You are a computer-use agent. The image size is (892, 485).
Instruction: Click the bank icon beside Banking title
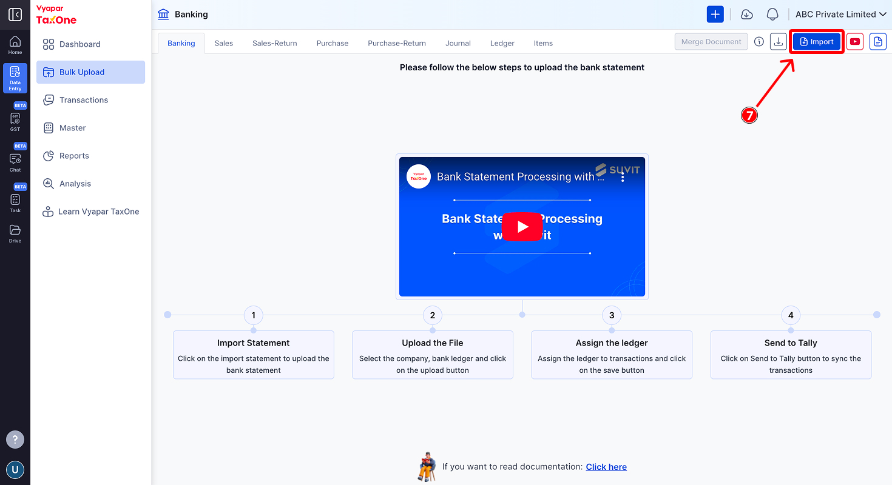[163, 14]
